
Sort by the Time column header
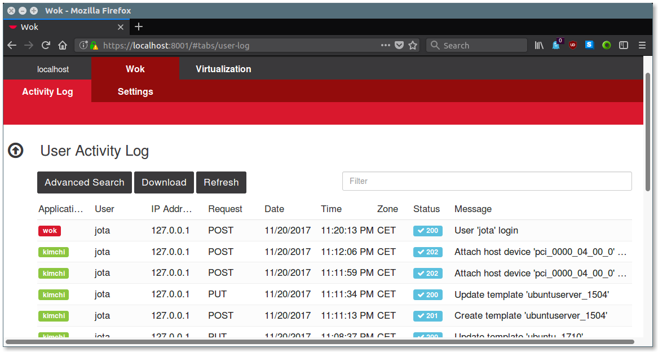(331, 209)
